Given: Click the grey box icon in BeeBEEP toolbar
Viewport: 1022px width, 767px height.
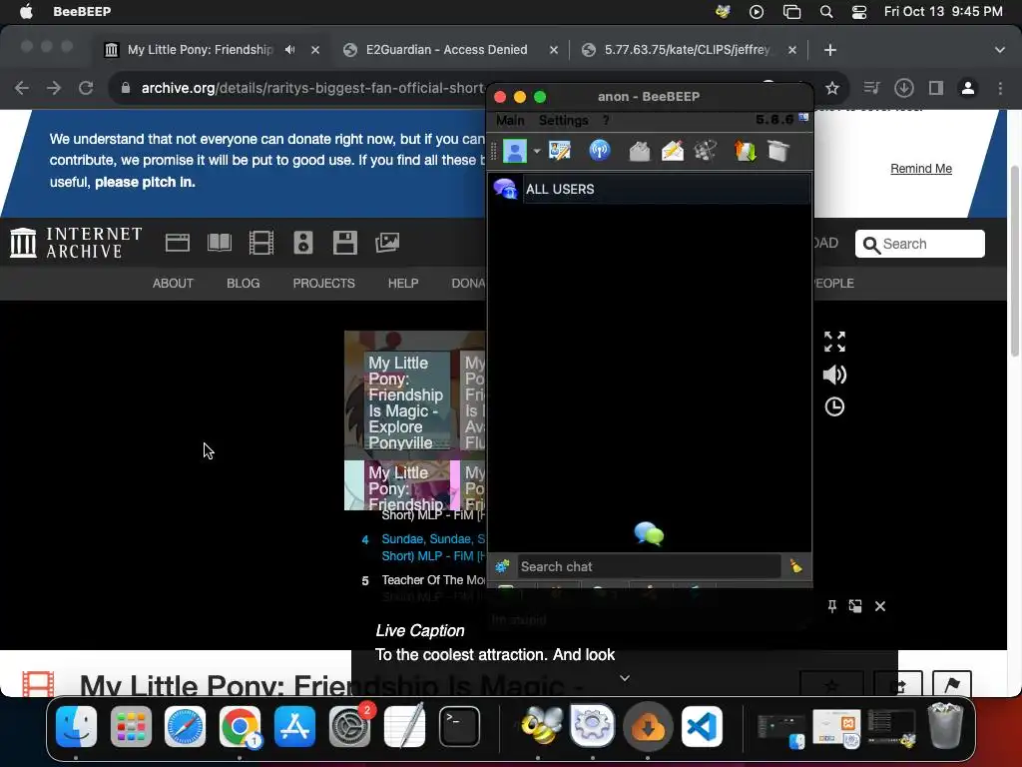Looking at the screenshot, I should click(x=778, y=151).
